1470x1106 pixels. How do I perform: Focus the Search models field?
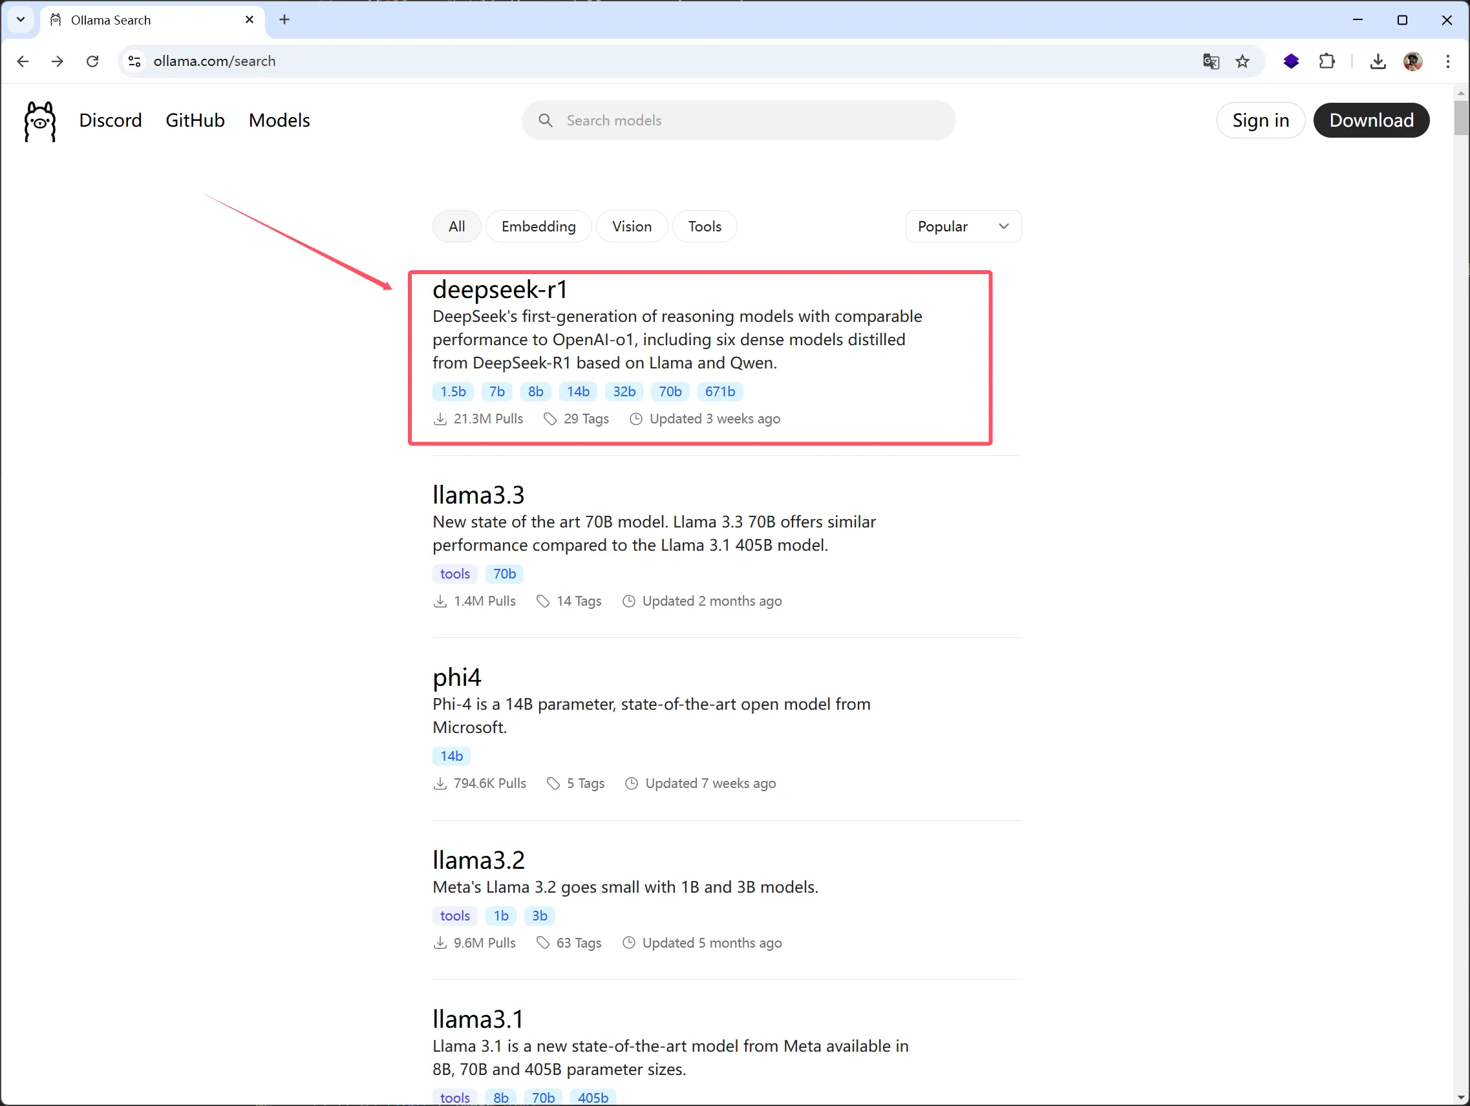[738, 120]
